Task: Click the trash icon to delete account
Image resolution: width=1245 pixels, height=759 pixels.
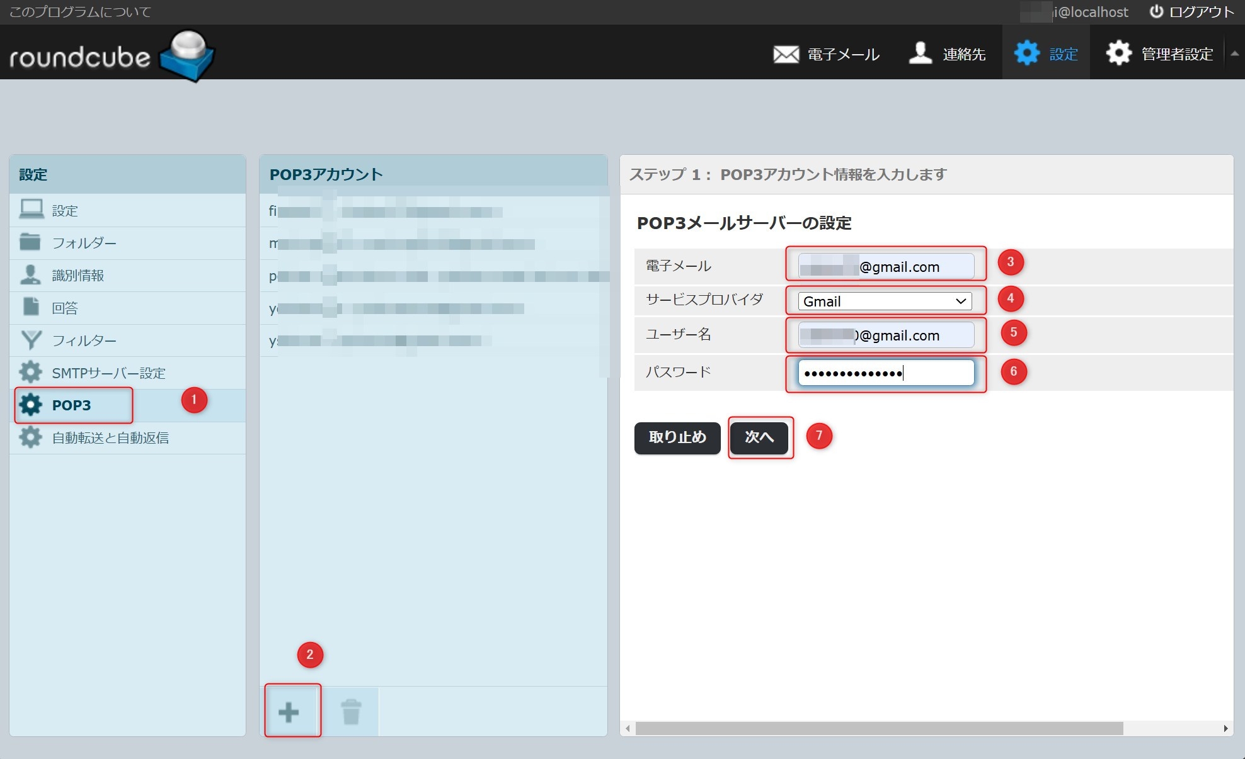Action: click(351, 712)
